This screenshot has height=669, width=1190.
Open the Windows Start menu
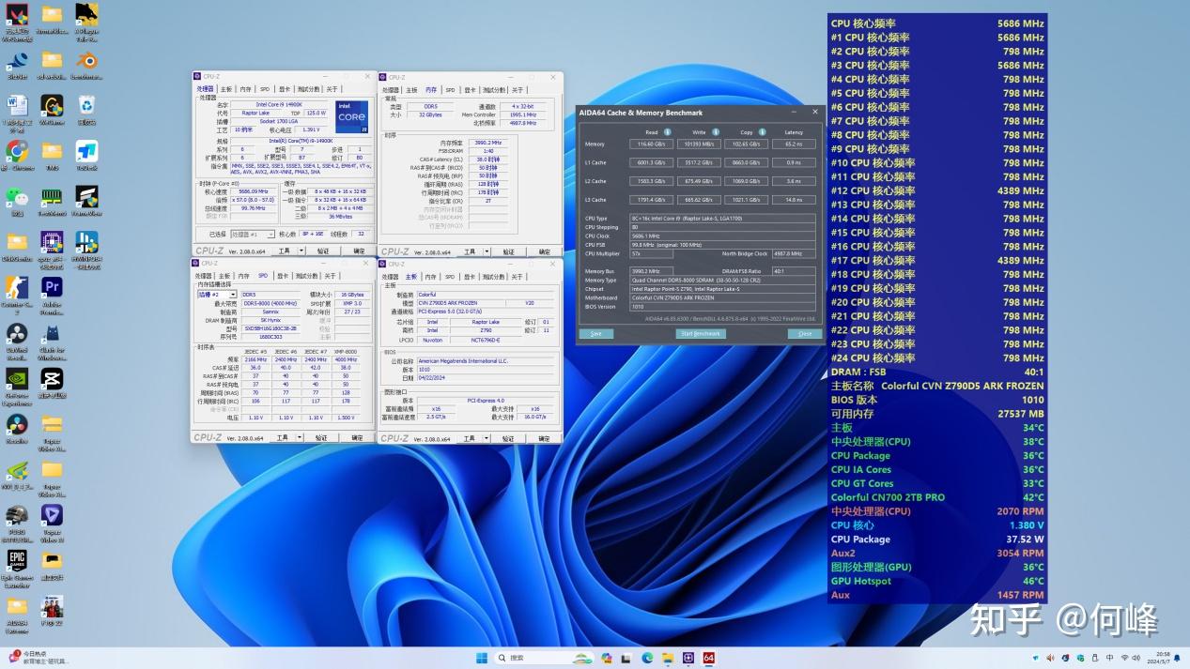[482, 658]
